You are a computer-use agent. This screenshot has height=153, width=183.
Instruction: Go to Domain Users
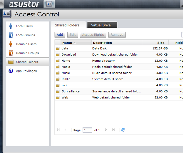click(x=26, y=44)
